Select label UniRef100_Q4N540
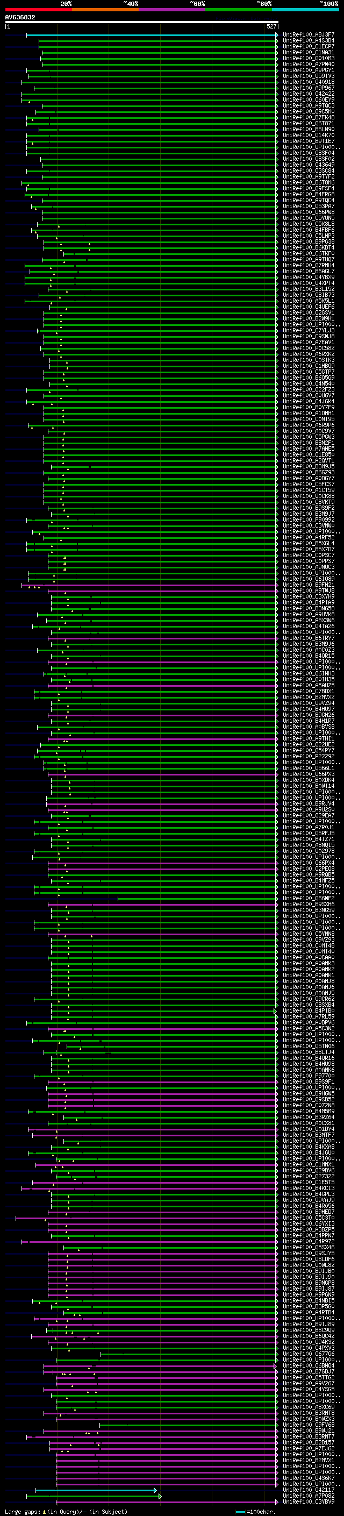This screenshot has width=344, height=1516. 308,384
